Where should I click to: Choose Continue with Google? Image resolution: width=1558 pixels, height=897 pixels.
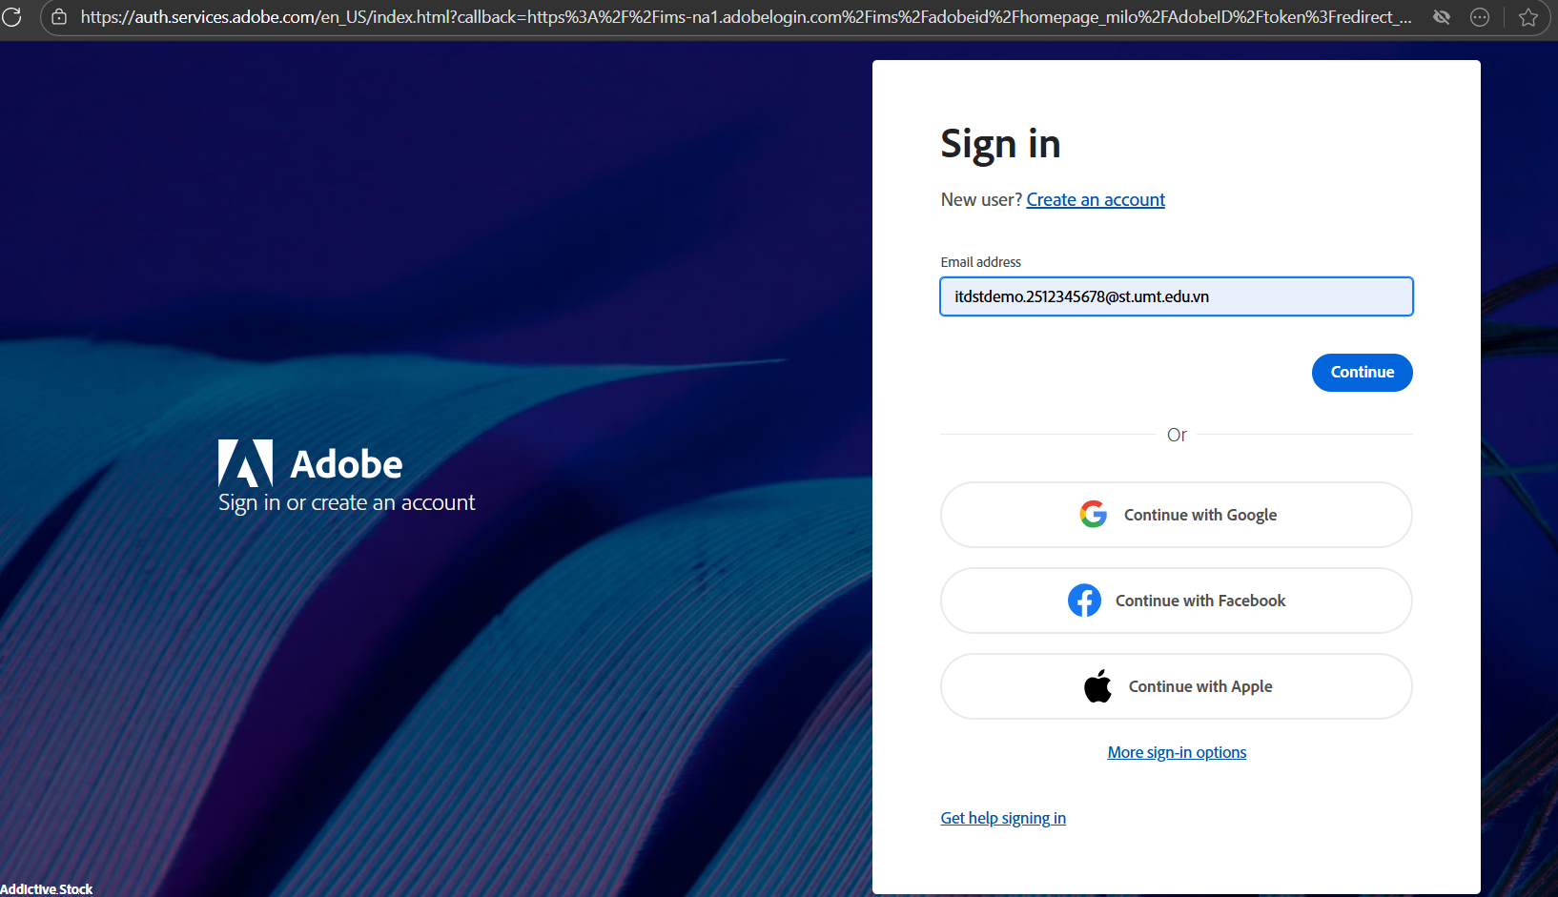click(x=1199, y=515)
